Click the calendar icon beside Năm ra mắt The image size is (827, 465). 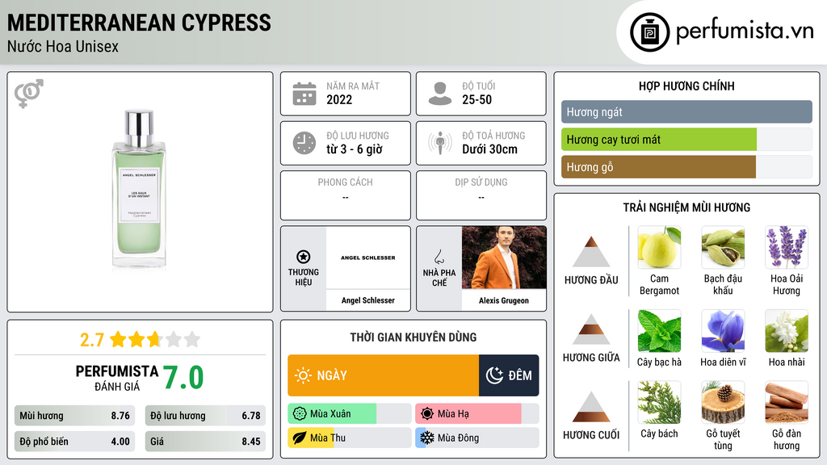tap(304, 94)
